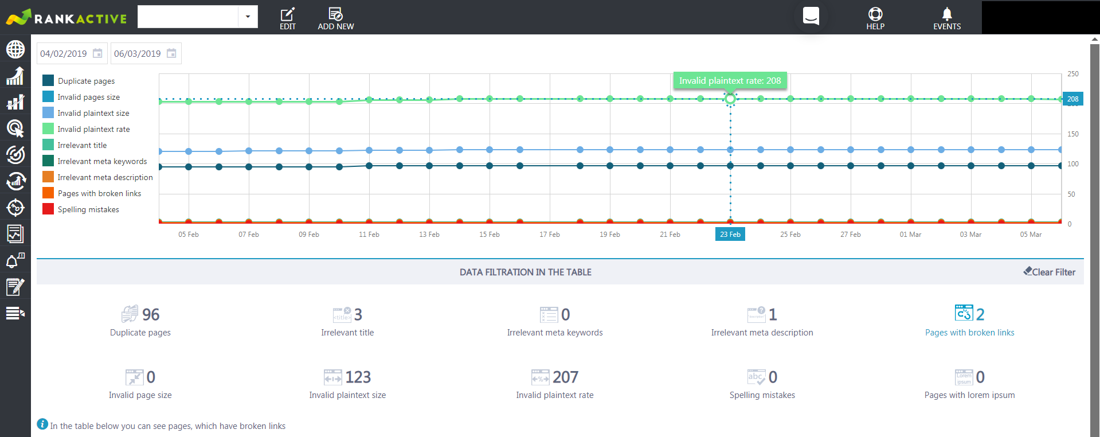Open the calendar picker for 06/03/2019

[171, 53]
